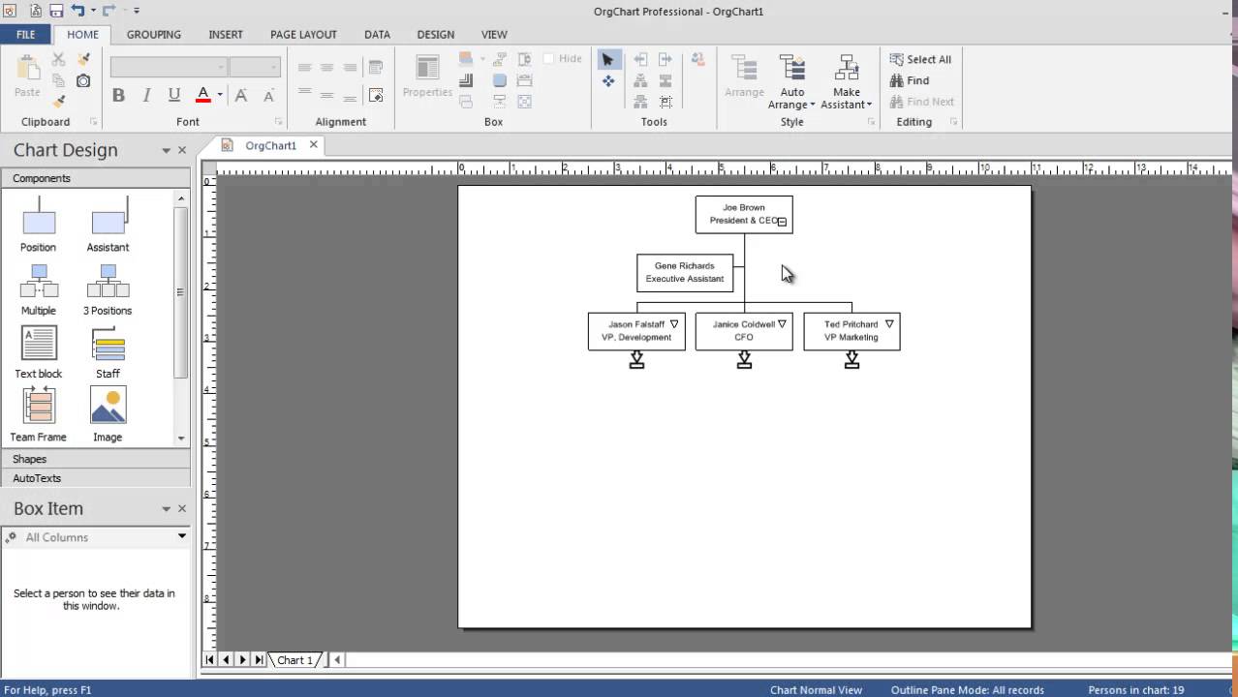Activate the pan move tool

click(x=608, y=81)
